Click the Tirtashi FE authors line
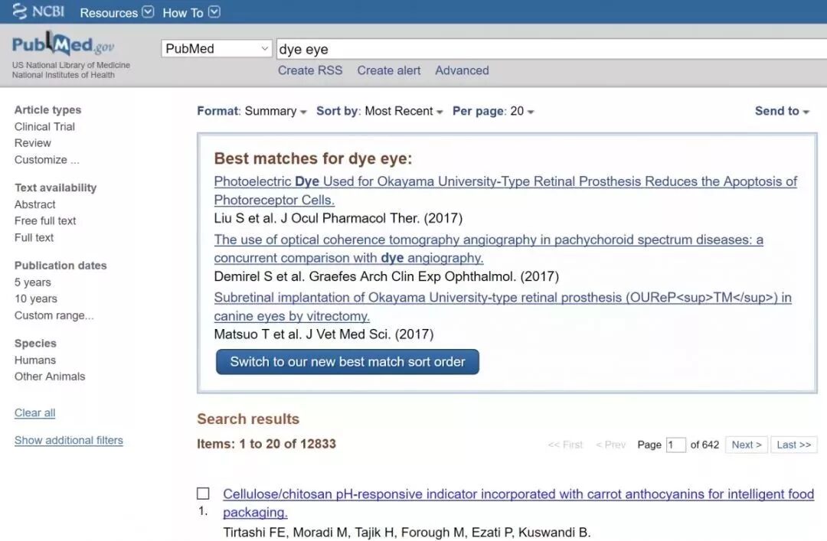The height and width of the screenshot is (541, 827). (407, 533)
